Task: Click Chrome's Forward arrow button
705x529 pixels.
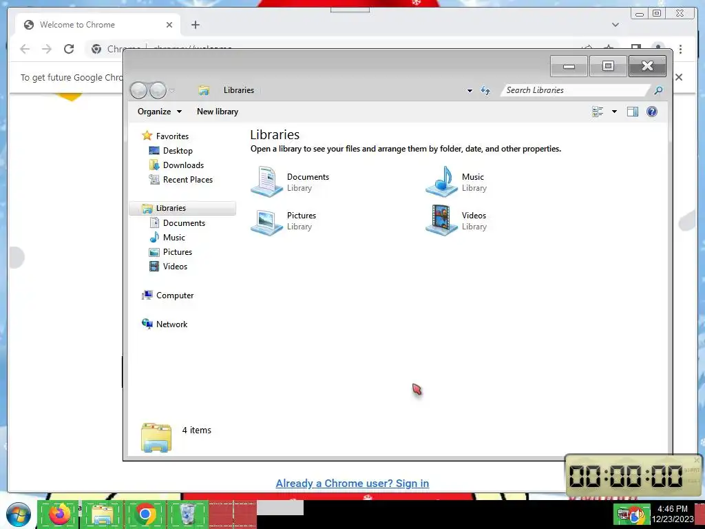Action: coord(47,49)
